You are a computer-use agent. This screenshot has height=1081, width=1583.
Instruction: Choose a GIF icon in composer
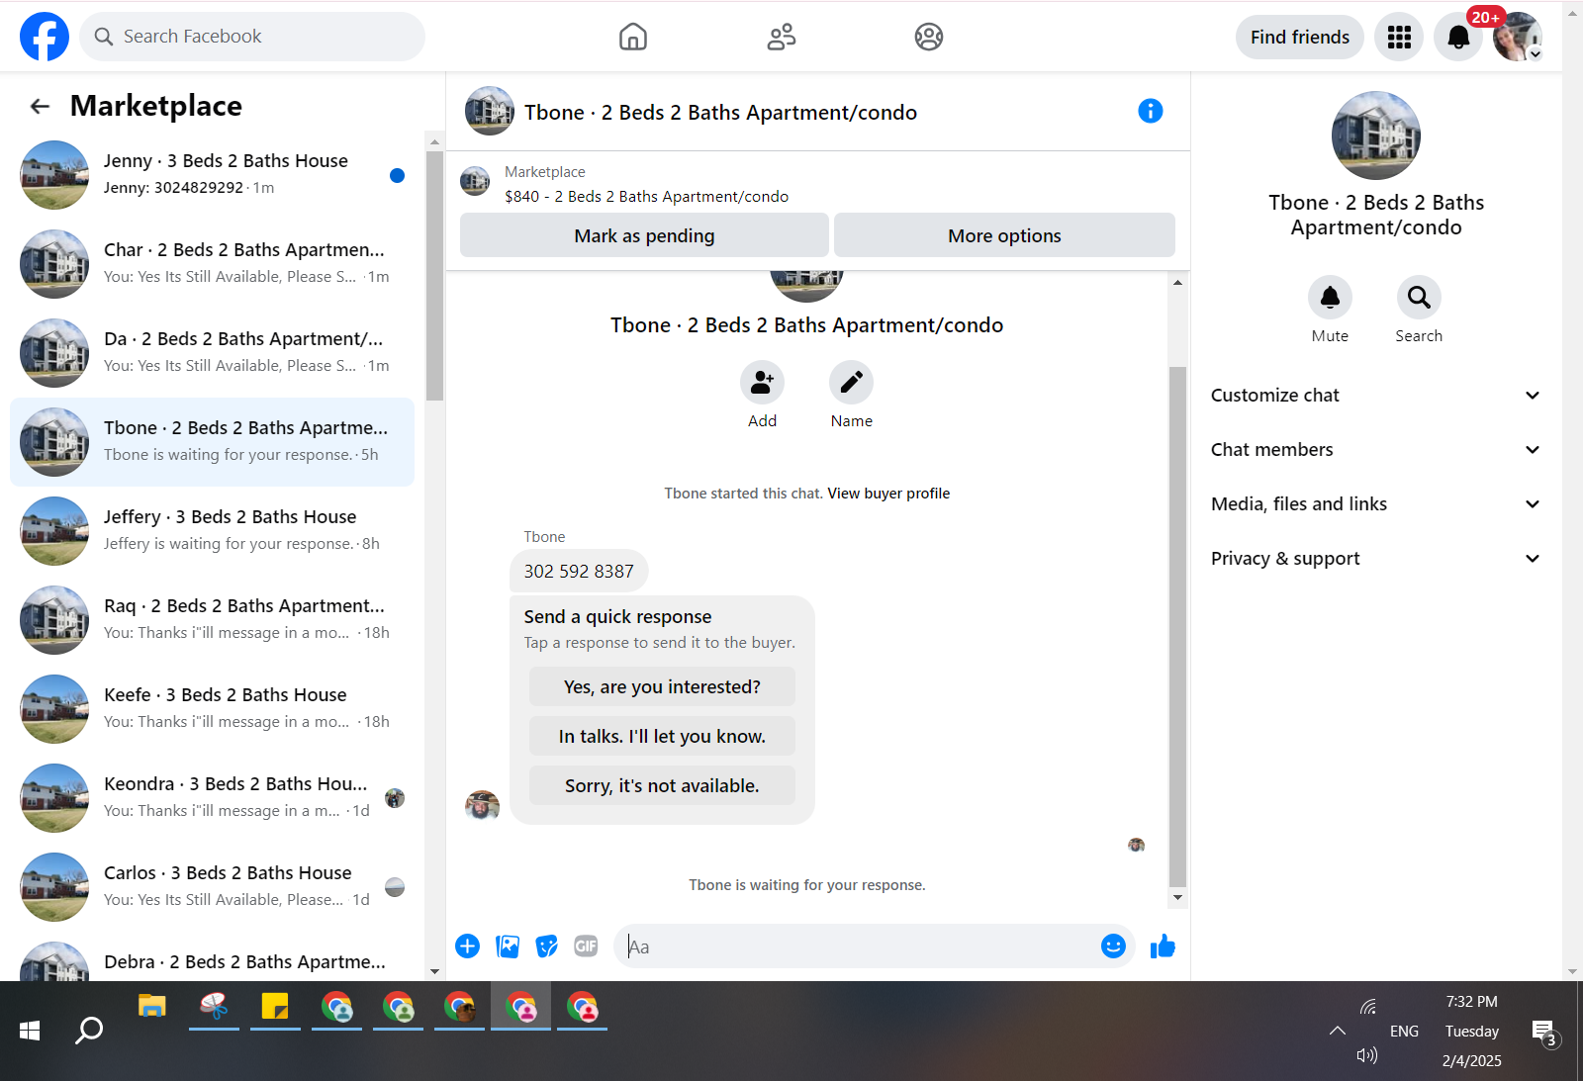(x=586, y=946)
